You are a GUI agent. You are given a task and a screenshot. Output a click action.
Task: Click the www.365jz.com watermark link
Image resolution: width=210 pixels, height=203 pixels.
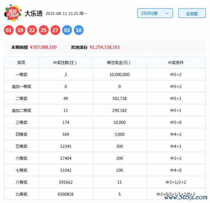[x=186, y=197]
